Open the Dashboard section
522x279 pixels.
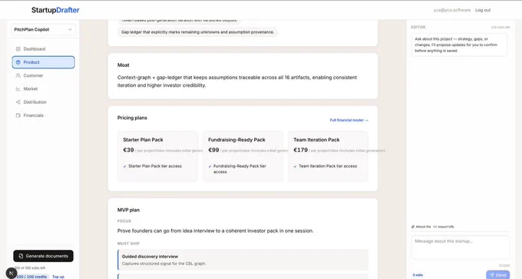[43, 49]
